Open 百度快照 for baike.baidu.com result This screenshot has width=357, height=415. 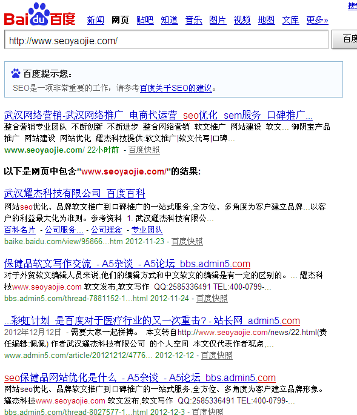[187, 241]
